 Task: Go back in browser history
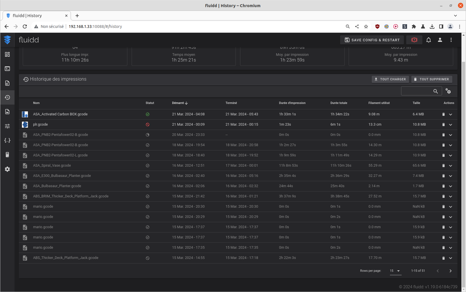(7, 26)
